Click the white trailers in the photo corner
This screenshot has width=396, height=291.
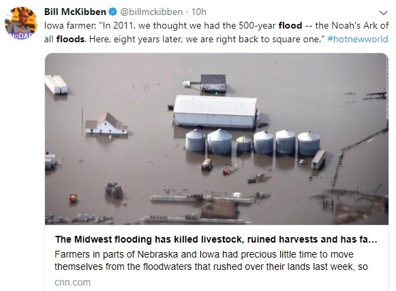pos(57,85)
